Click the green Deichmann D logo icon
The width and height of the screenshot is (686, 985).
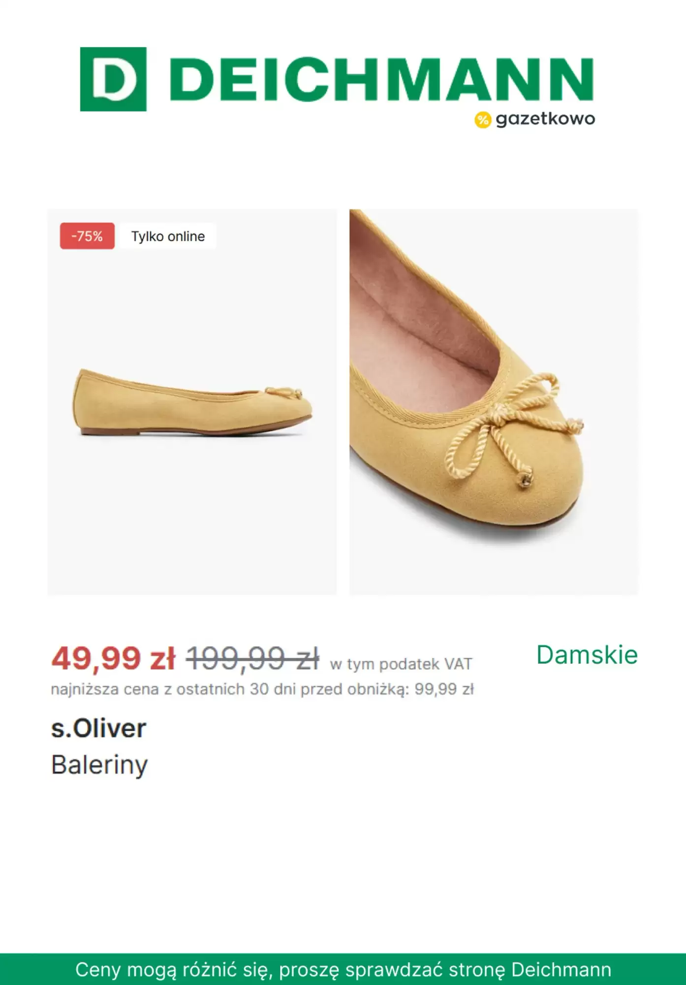(113, 79)
